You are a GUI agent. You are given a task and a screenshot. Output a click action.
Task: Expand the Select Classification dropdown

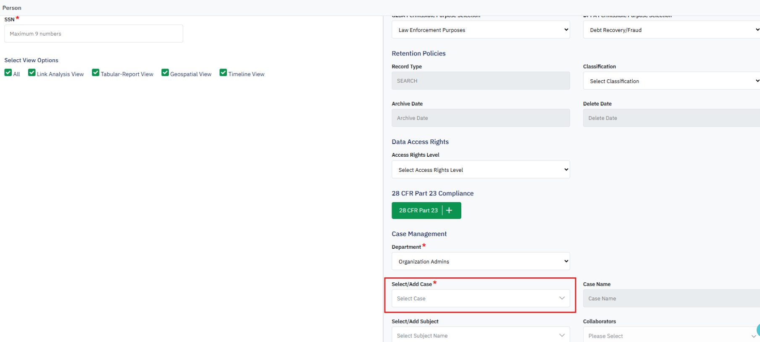coord(671,81)
